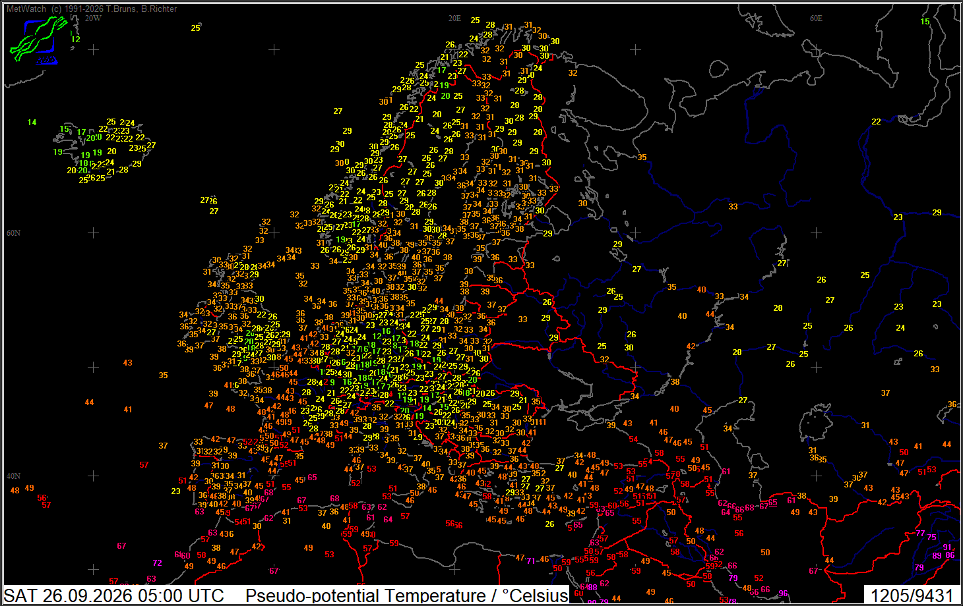Select the magenta 71 value on southern coast
963x606 pixels.
[531, 561]
